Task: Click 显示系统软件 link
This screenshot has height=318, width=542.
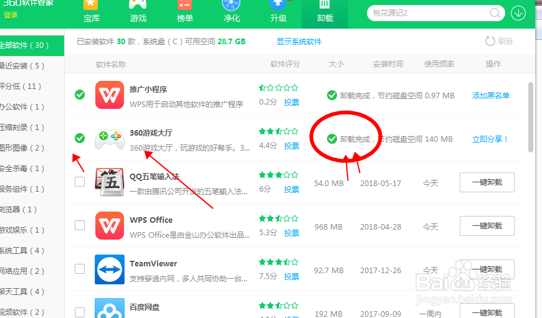Action: click(299, 42)
